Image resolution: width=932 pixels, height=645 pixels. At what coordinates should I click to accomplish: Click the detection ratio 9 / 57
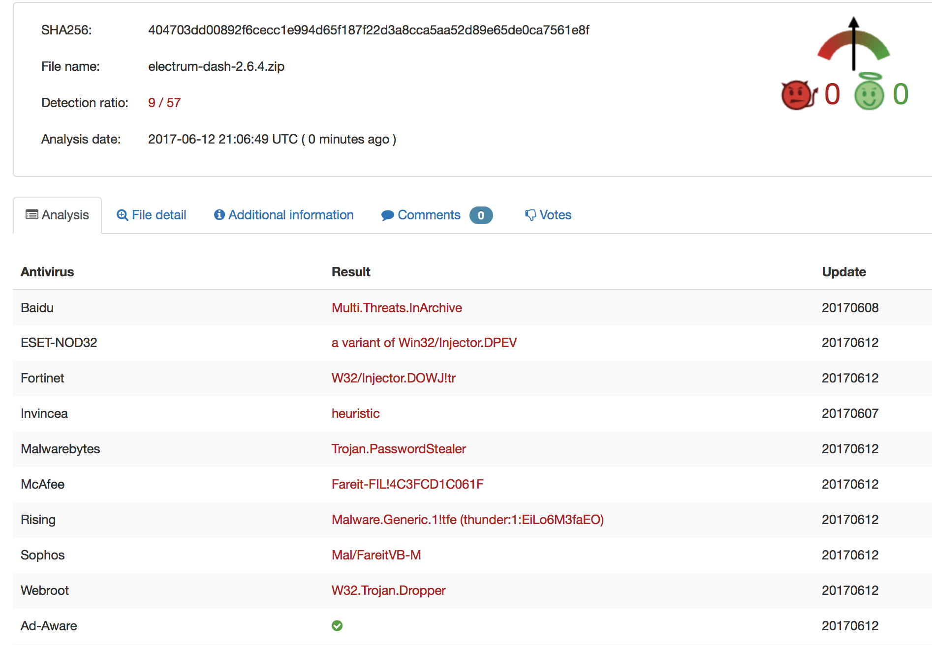click(x=164, y=103)
